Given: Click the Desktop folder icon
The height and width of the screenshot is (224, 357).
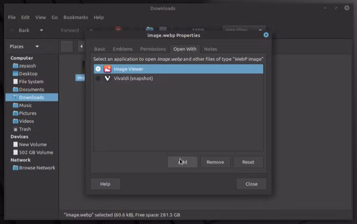Looking at the screenshot, I should (16, 74).
